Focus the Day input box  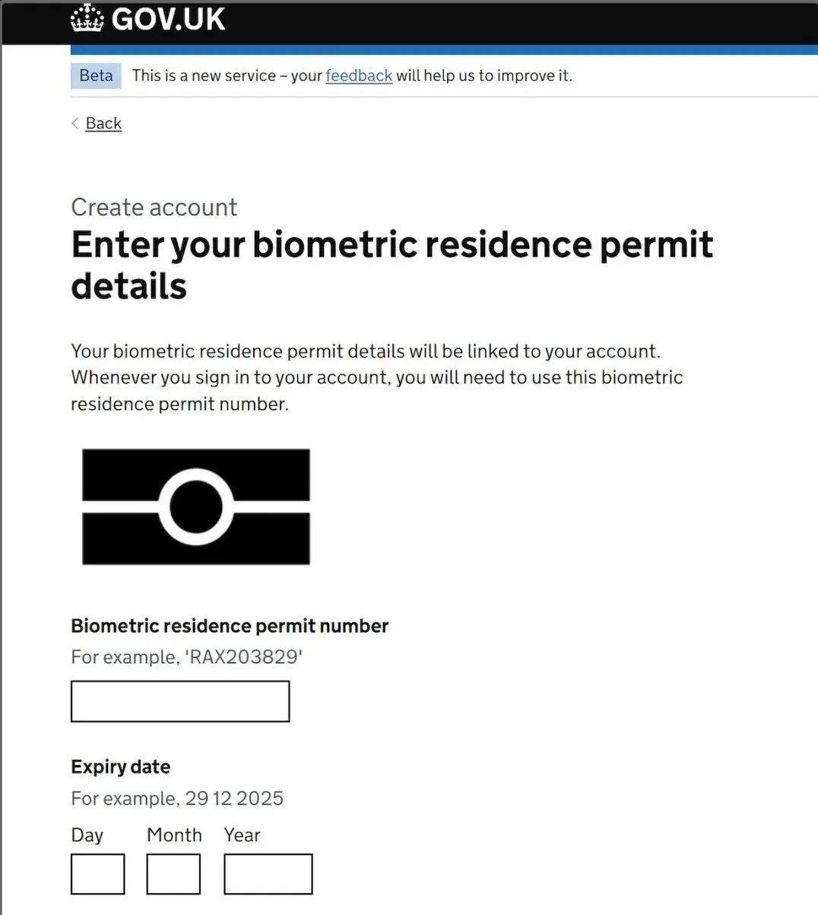click(97, 874)
